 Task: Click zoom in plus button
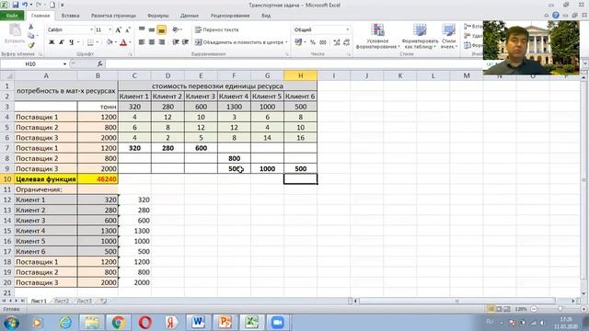584,309
